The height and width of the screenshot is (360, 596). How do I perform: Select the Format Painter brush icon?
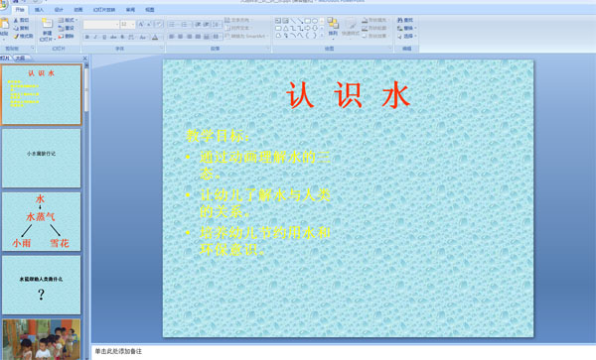16,37
